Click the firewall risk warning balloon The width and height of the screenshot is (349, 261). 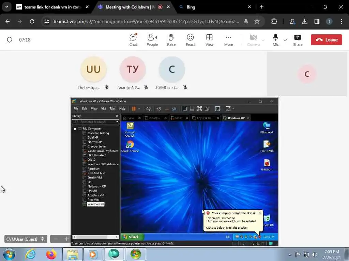(x=233, y=220)
